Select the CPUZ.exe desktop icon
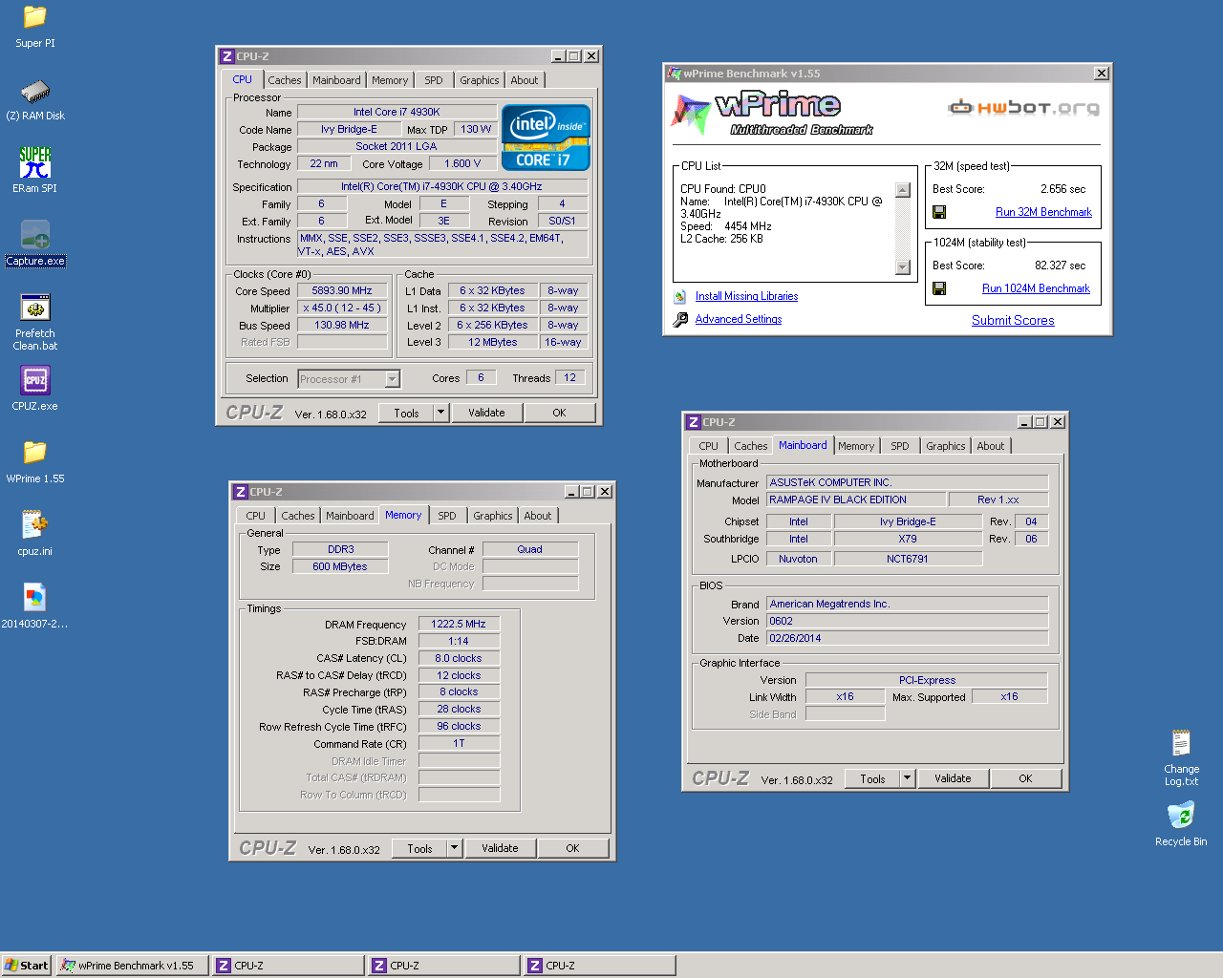The width and height of the screenshot is (1223, 978). point(35,380)
